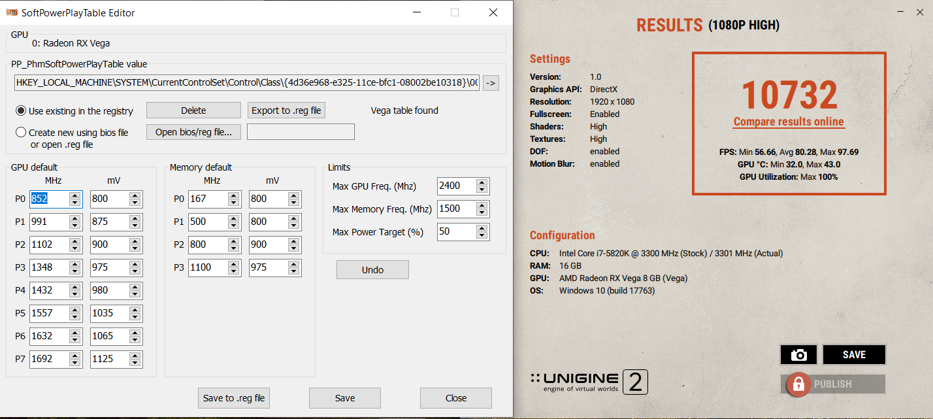This screenshot has width=933, height=419.
Task: Click the arrow button beside the registry path
Action: click(x=491, y=83)
